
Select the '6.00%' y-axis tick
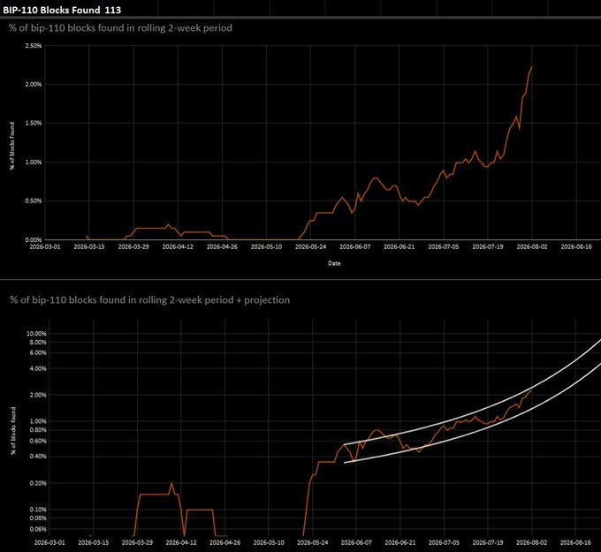tap(38, 352)
